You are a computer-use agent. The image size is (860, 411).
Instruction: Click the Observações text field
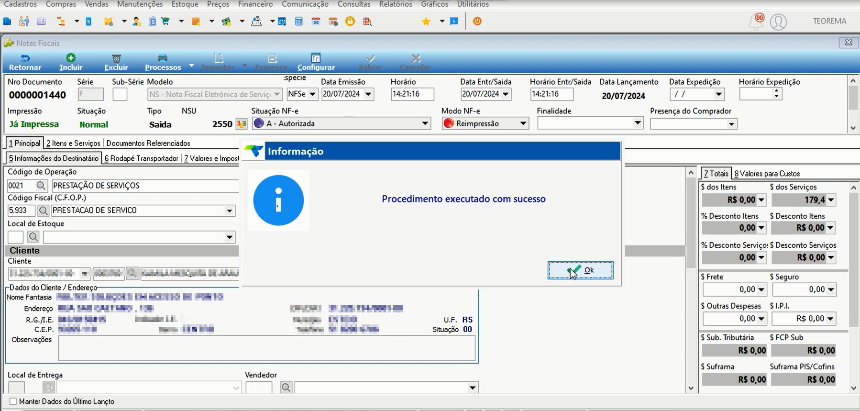(x=266, y=348)
